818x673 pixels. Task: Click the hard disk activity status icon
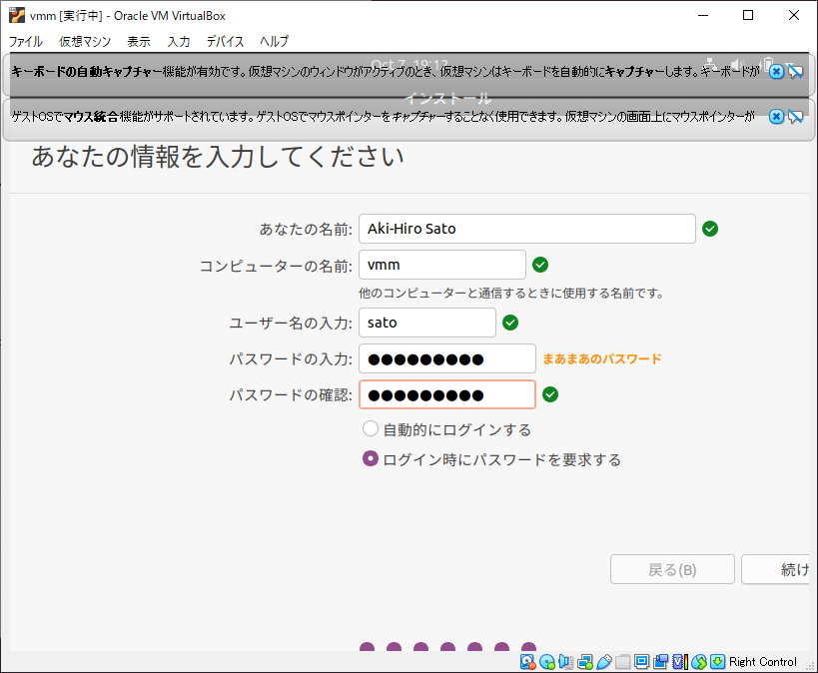coord(528,662)
